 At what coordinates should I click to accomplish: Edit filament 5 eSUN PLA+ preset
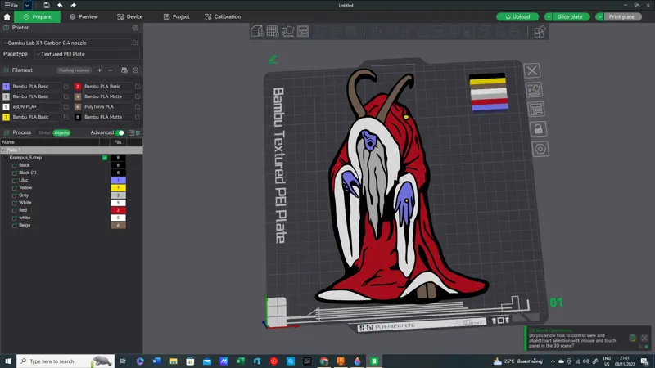[x=66, y=107]
